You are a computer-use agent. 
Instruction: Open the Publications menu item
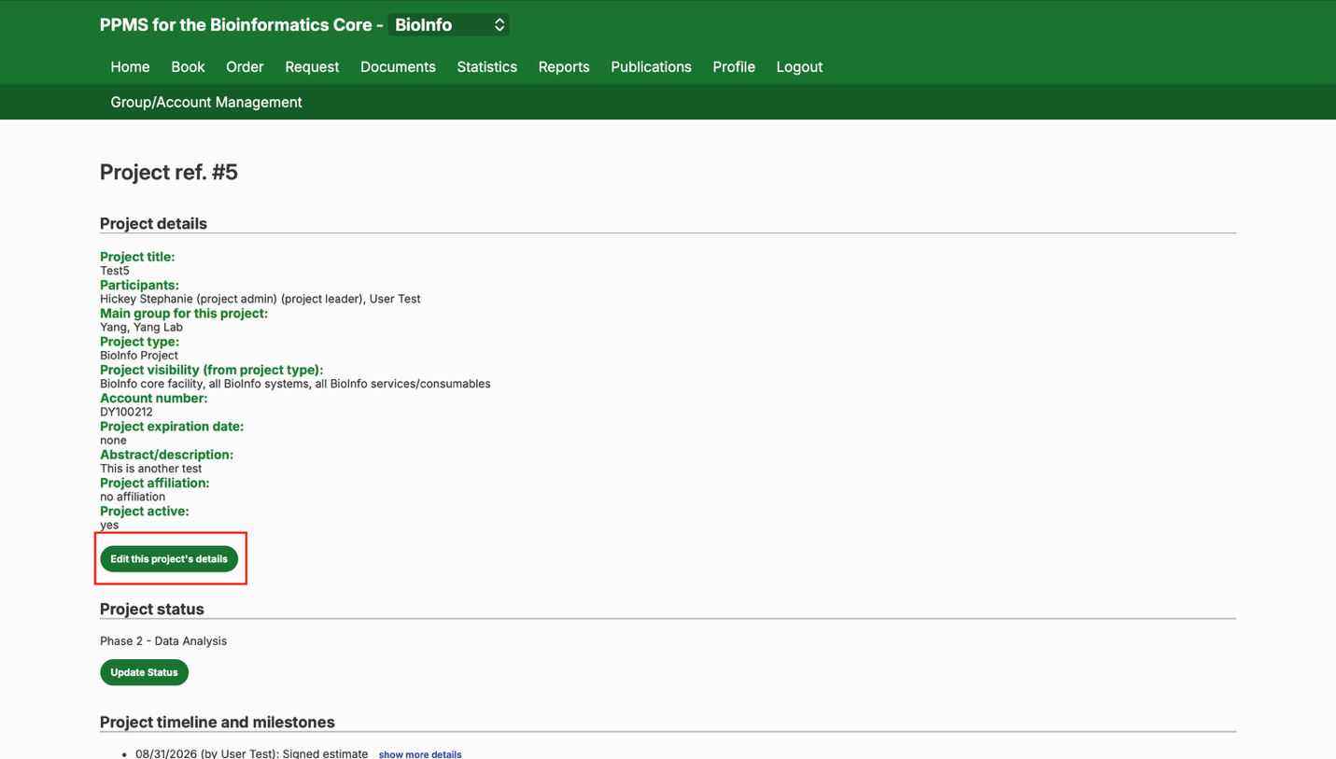651,67
